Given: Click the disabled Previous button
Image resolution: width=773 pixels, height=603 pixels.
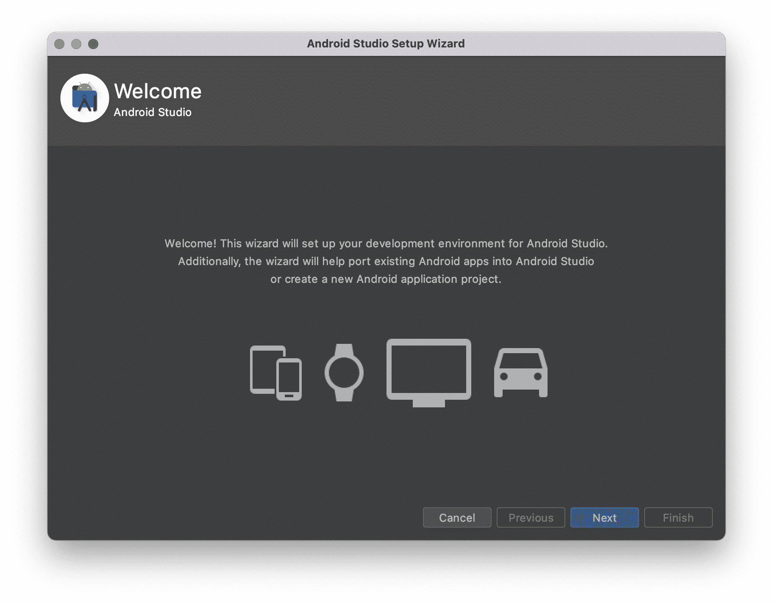Looking at the screenshot, I should tap(531, 517).
